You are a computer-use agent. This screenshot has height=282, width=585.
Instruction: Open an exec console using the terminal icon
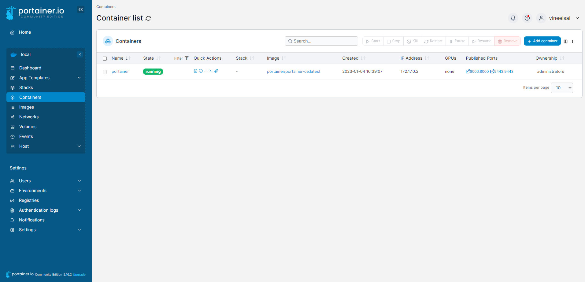coord(211,71)
